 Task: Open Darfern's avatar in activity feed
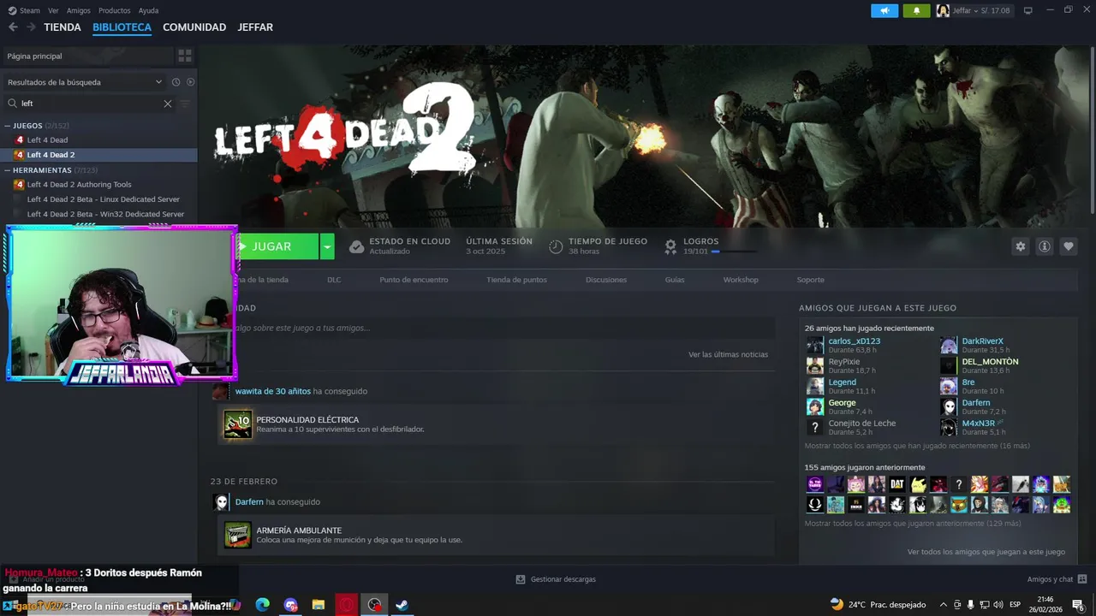[x=221, y=502]
